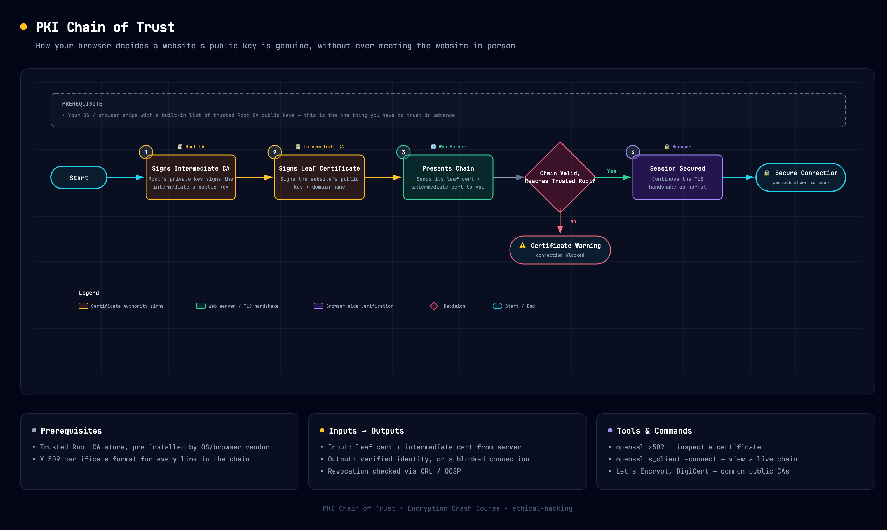
Task: Click the Certificate Warning triangle icon
Action: tap(523, 245)
